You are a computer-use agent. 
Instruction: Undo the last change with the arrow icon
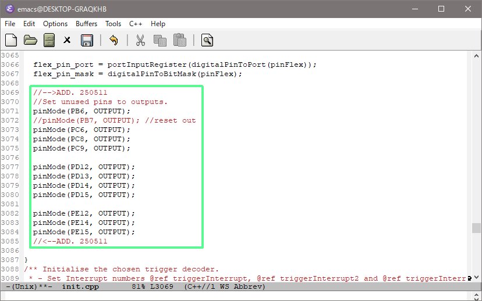pos(114,40)
